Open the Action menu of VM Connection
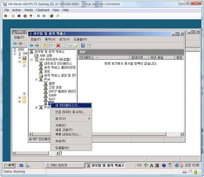The height and width of the screenshot is (177, 204). coord(16,10)
